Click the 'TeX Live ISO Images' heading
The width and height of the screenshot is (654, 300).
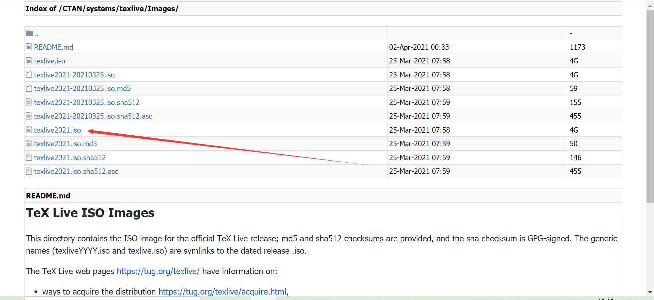90,213
